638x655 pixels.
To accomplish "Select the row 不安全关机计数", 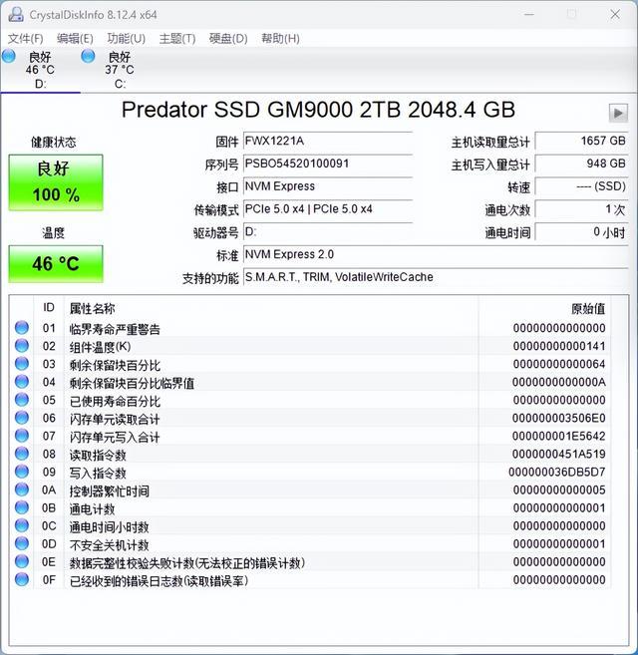I will coord(310,544).
